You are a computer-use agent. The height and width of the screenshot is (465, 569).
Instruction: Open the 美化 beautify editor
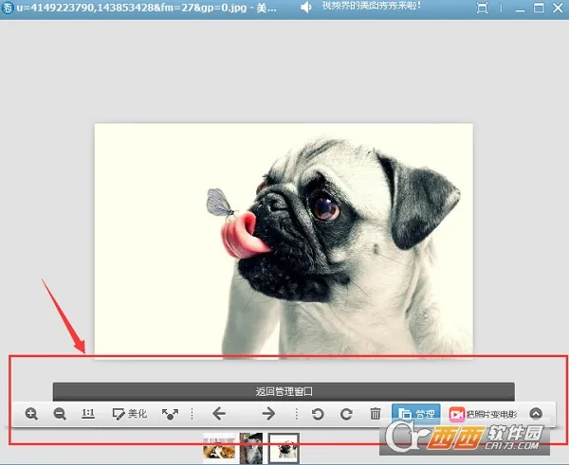129,414
